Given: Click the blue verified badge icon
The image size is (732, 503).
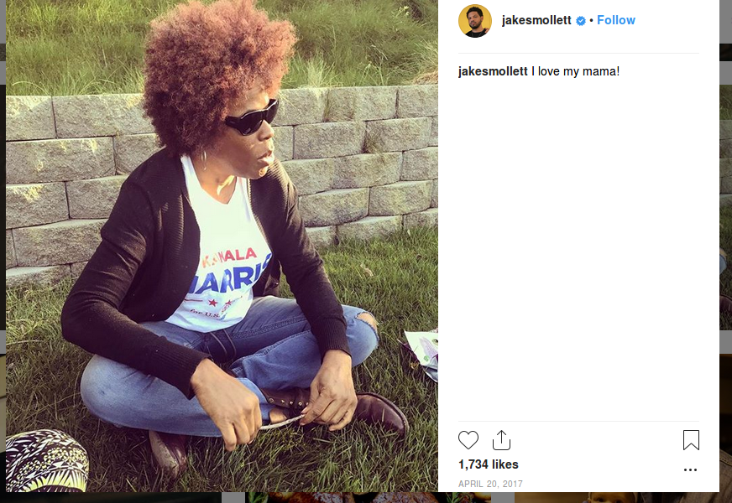Looking at the screenshot, I should pyautogui.click(x=580, y=21).
